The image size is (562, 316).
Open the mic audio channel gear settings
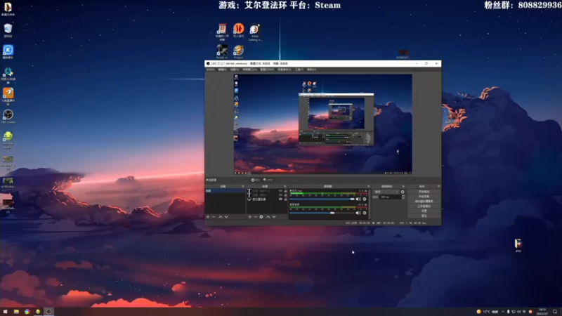[365, 199]
